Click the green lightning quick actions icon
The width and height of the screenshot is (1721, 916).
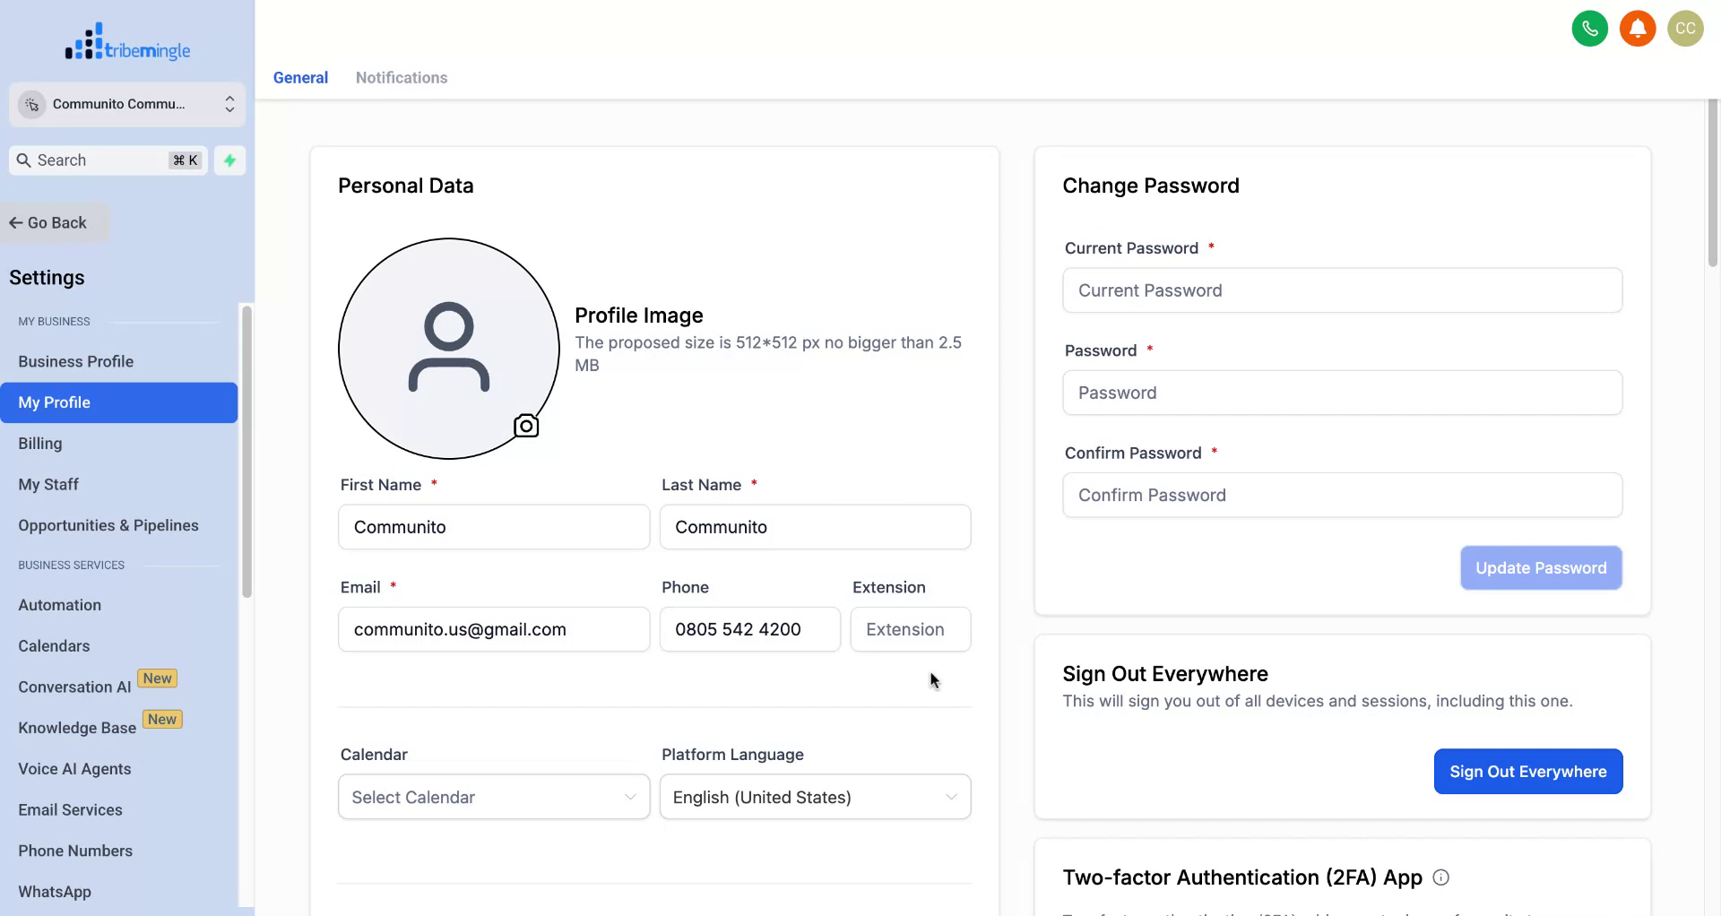pyautogui.click(x=229, y=160)
